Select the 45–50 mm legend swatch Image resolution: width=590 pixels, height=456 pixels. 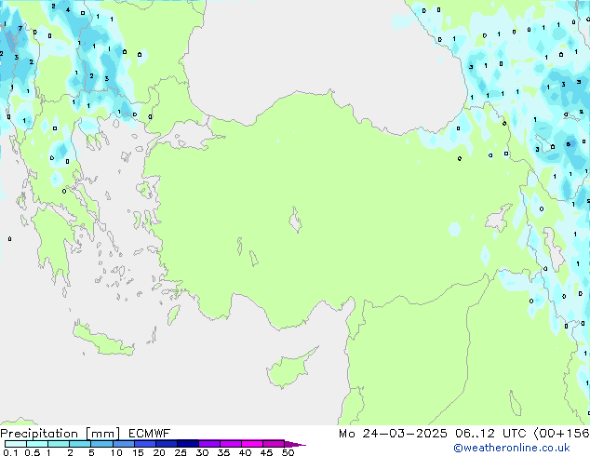coord(274,444)
